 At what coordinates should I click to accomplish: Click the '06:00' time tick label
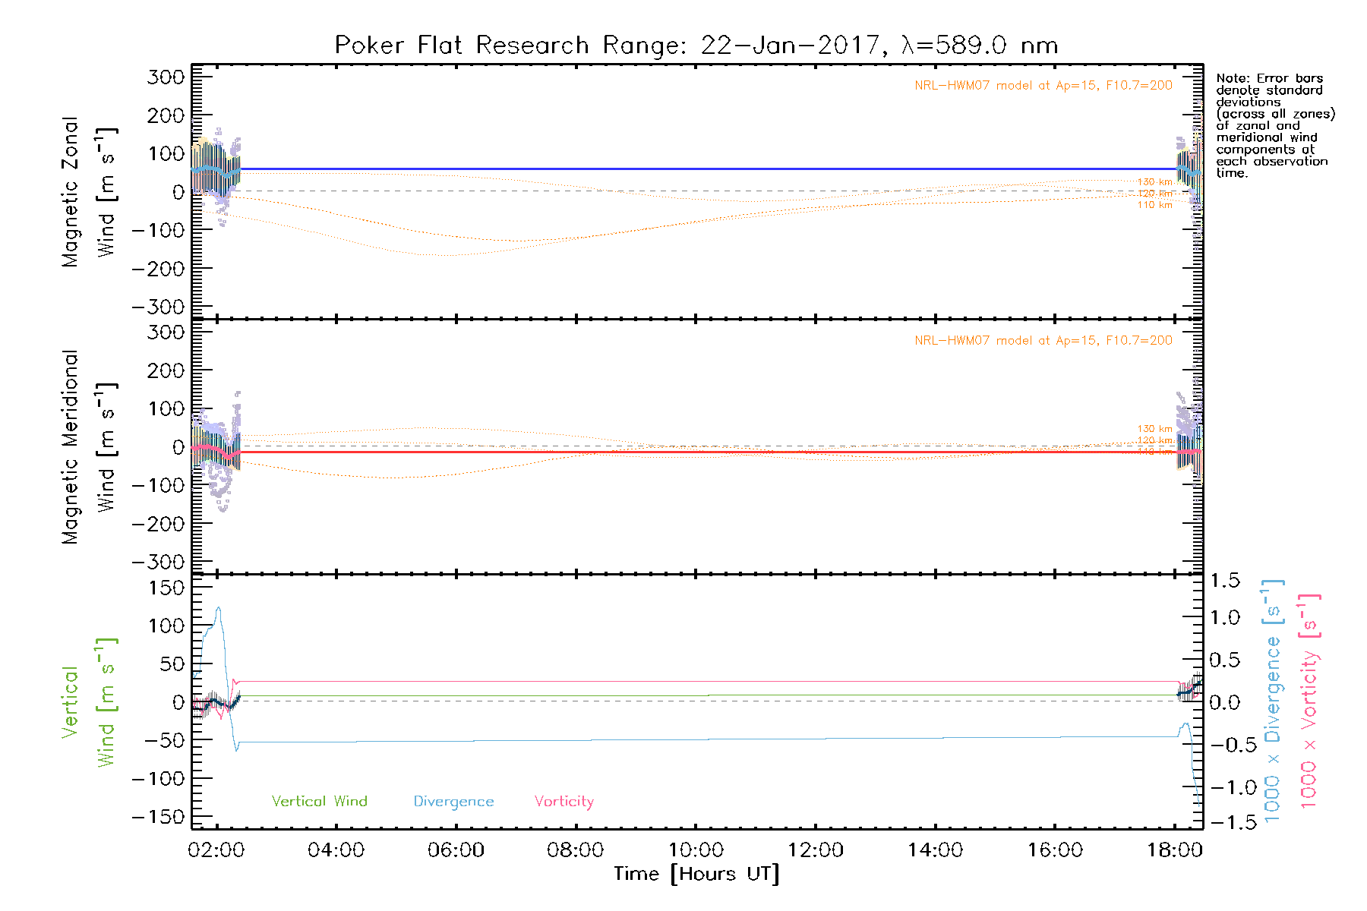pyautogui.click(x=456, y=850)
